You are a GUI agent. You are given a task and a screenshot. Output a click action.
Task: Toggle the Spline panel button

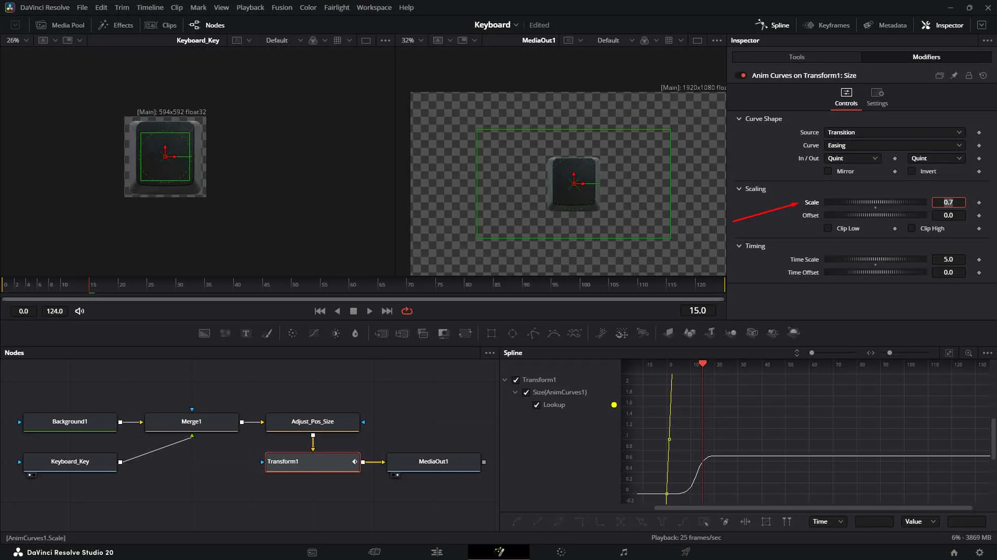772,25
